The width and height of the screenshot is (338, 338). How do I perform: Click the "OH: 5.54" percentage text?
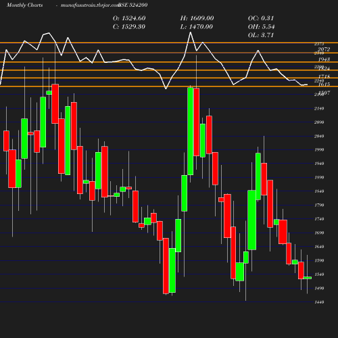(x=262, y=27)
